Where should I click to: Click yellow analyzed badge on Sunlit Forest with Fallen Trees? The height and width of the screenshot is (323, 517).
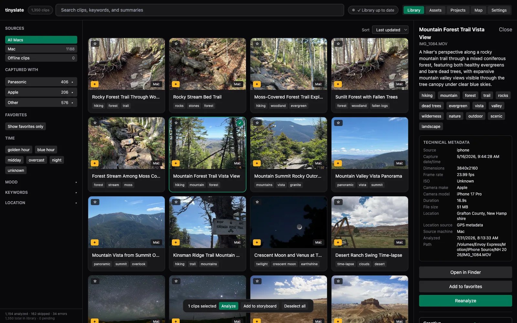point(338,84)
